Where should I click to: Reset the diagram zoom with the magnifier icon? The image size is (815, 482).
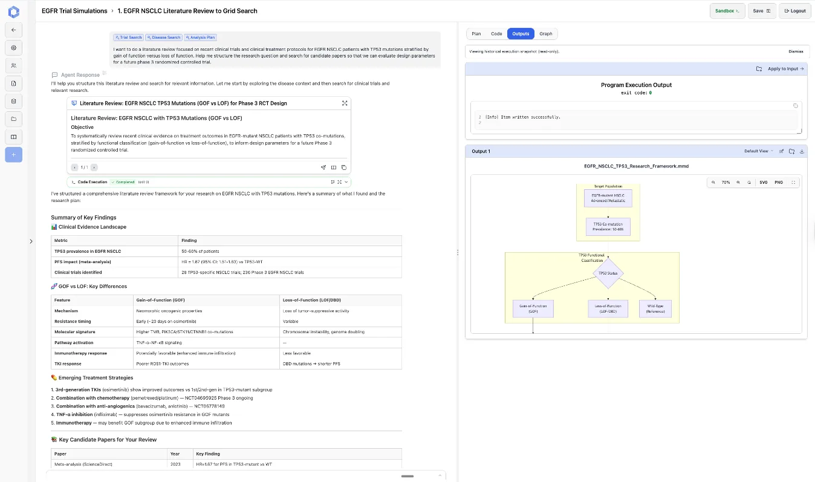coord(749,182)
